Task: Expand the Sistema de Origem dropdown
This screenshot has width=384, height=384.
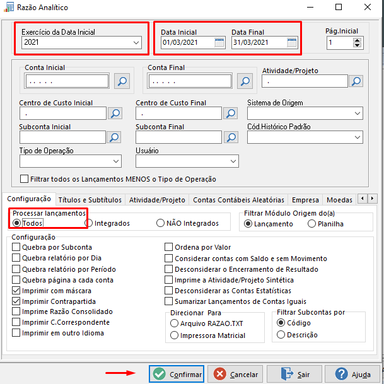Action: (x=358, y=113)
